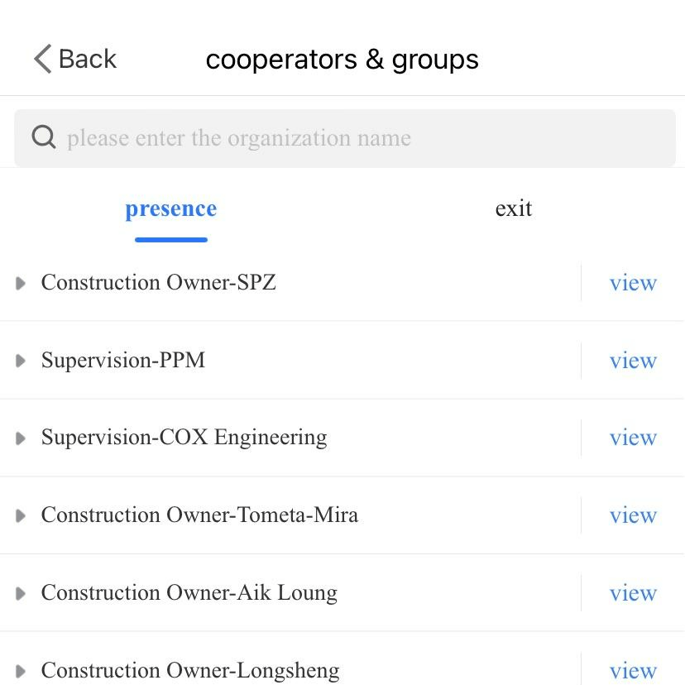685x685 pixels.
Task: Select the Construction Owner-SPZ row label
Action: point(158,283)
